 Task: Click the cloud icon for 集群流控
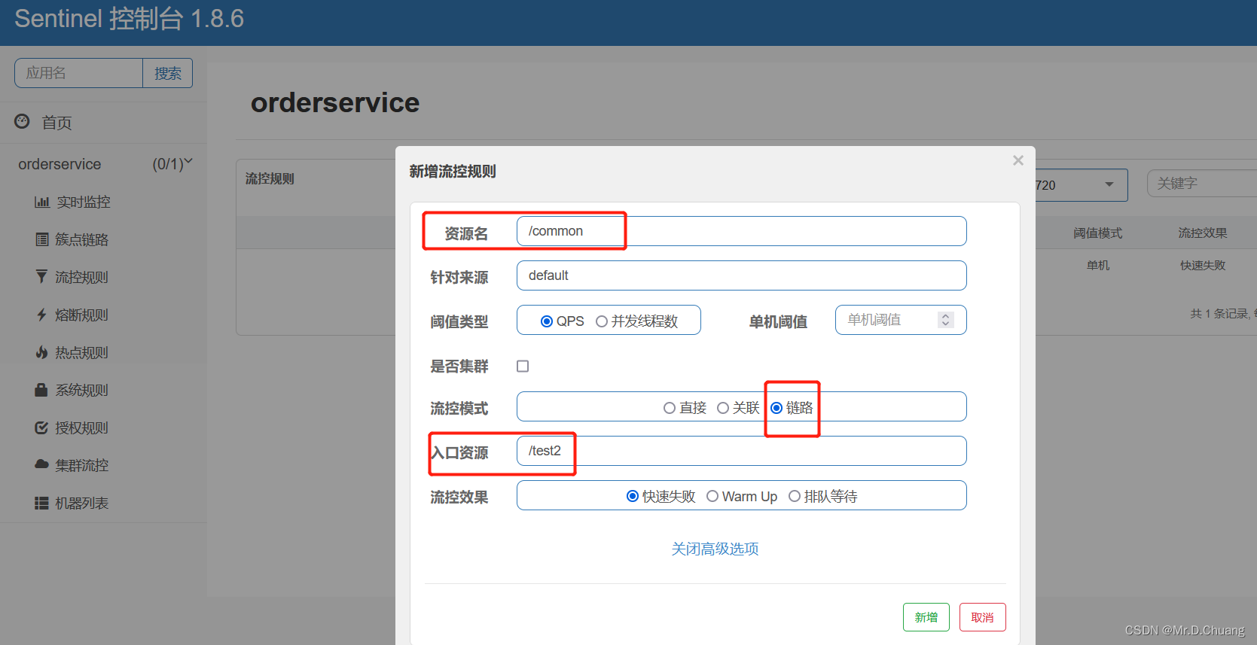click(x=42, y=464)
